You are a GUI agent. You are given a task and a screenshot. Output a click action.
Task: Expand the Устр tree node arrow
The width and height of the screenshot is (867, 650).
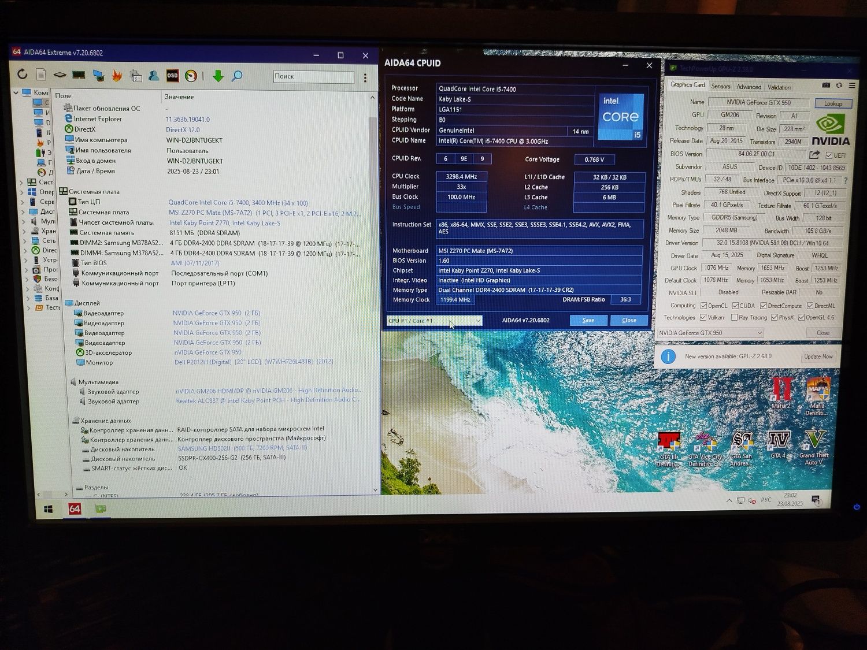[25, 259]
